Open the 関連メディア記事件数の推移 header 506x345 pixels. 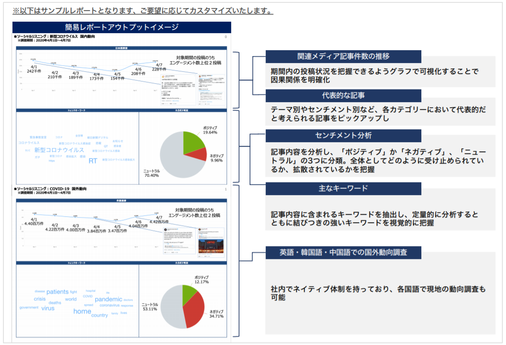pos(343,57)
